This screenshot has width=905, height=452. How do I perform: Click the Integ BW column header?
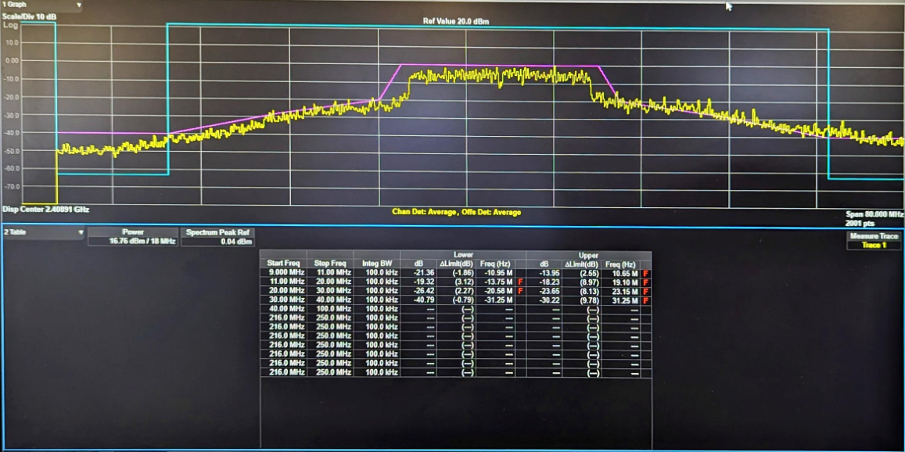376,264
